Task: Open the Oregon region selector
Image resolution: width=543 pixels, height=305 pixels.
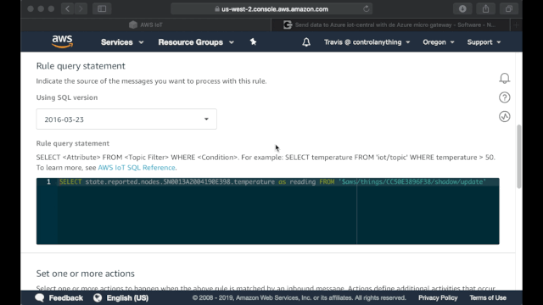Action: point(439,42)
